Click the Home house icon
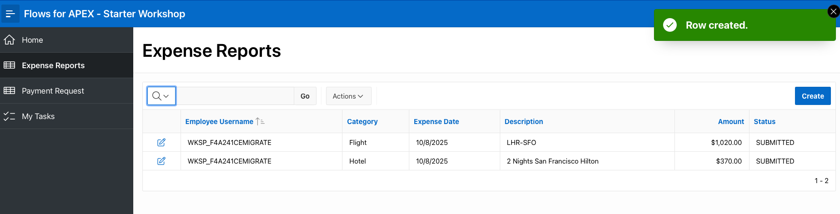 point(9,40)
